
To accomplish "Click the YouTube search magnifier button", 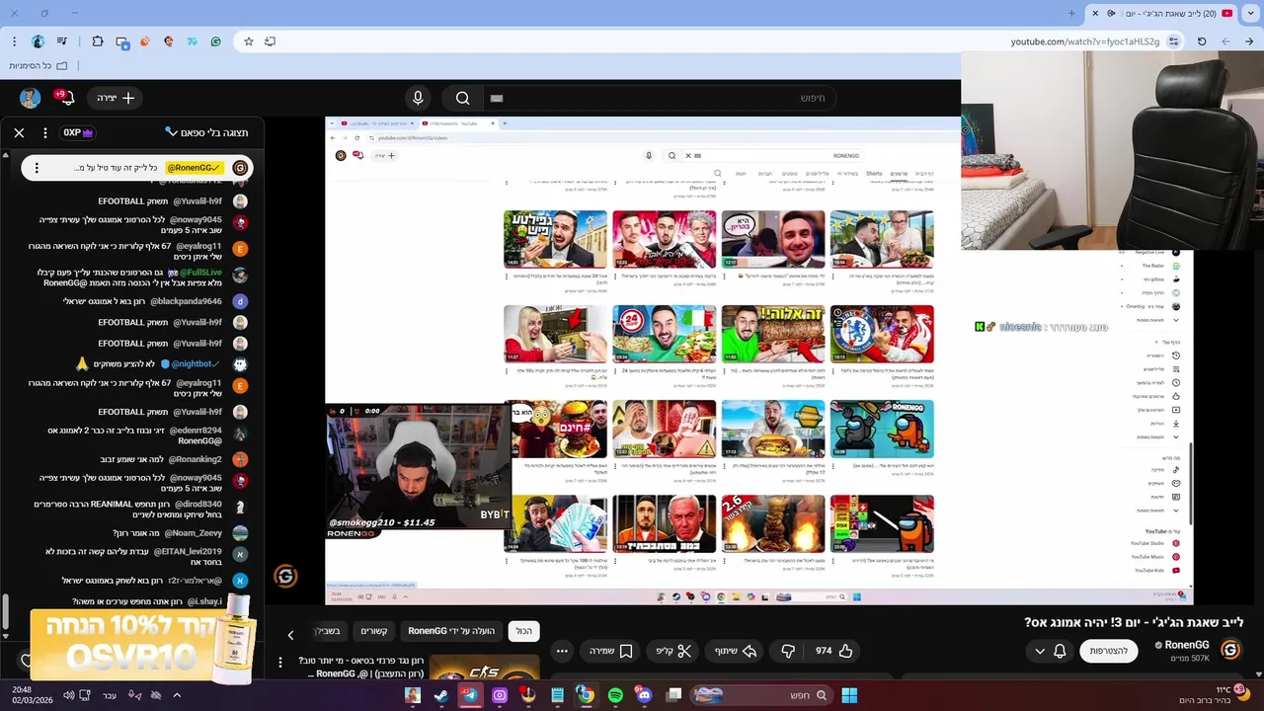I will tap(462, 98).
